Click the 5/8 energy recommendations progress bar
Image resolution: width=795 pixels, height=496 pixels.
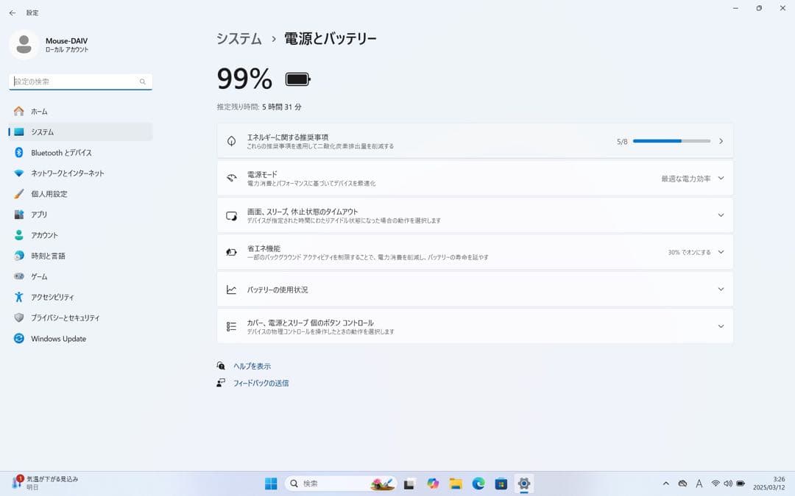click(670, 140)
